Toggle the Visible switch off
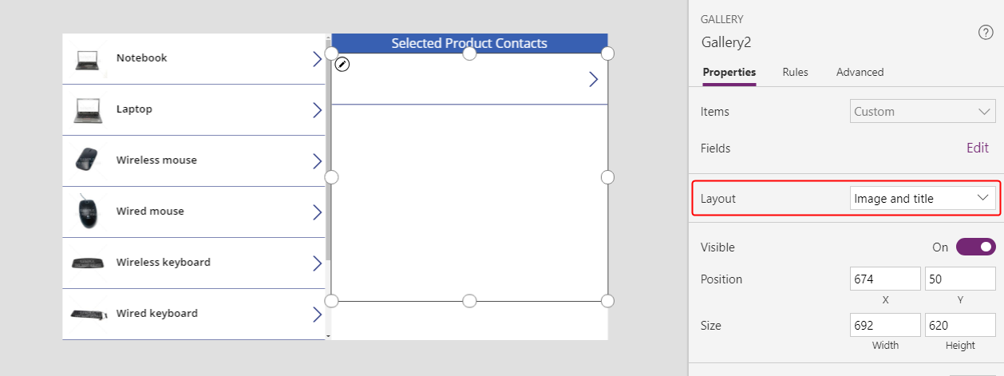1004x376 pixels. pyautogui.click(x=975, y=247)
